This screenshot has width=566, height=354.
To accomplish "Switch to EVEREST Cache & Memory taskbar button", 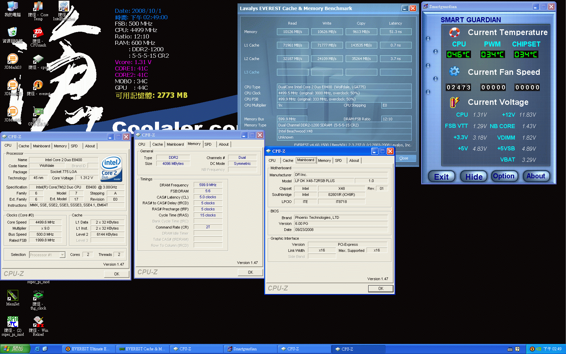I will pyautogui.click(x=143, y=349).
